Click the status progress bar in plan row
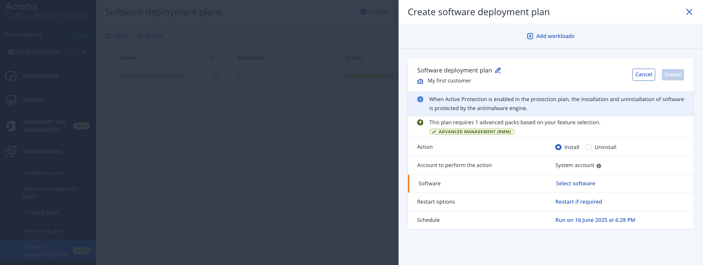Viewport: 703px width, 265px height. click(x=369, y=76)
